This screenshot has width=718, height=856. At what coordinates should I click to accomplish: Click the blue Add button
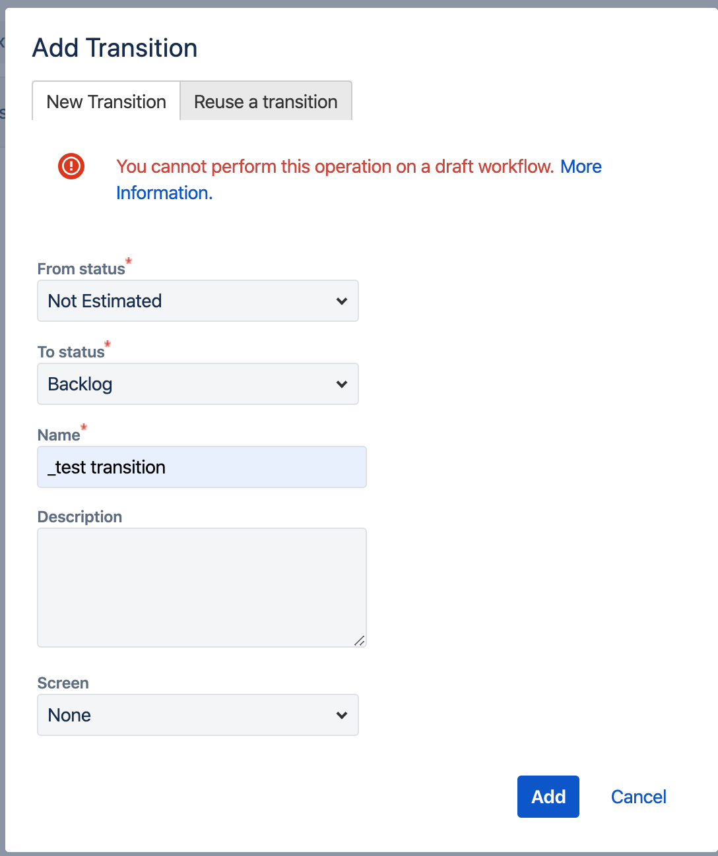548,797
